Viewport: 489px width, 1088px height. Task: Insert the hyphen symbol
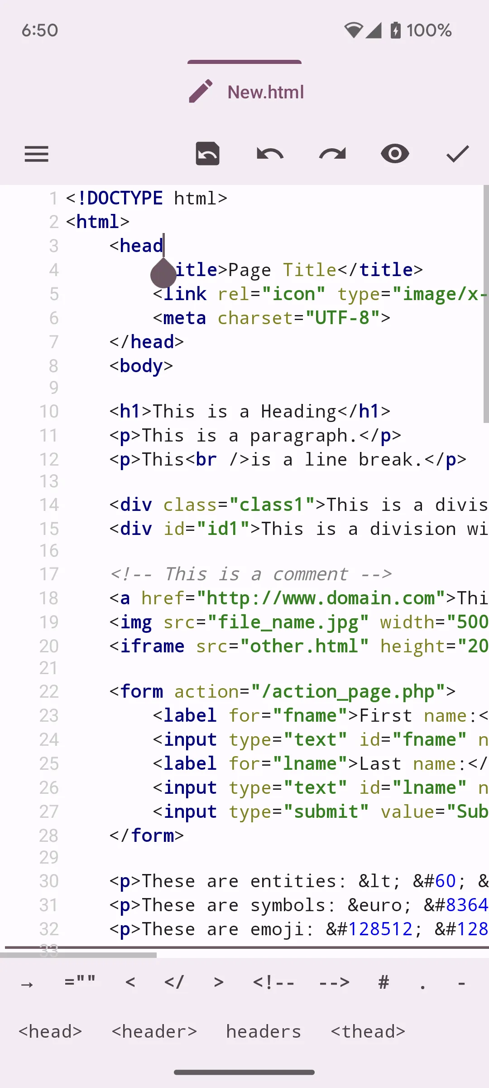coord(461,983)
